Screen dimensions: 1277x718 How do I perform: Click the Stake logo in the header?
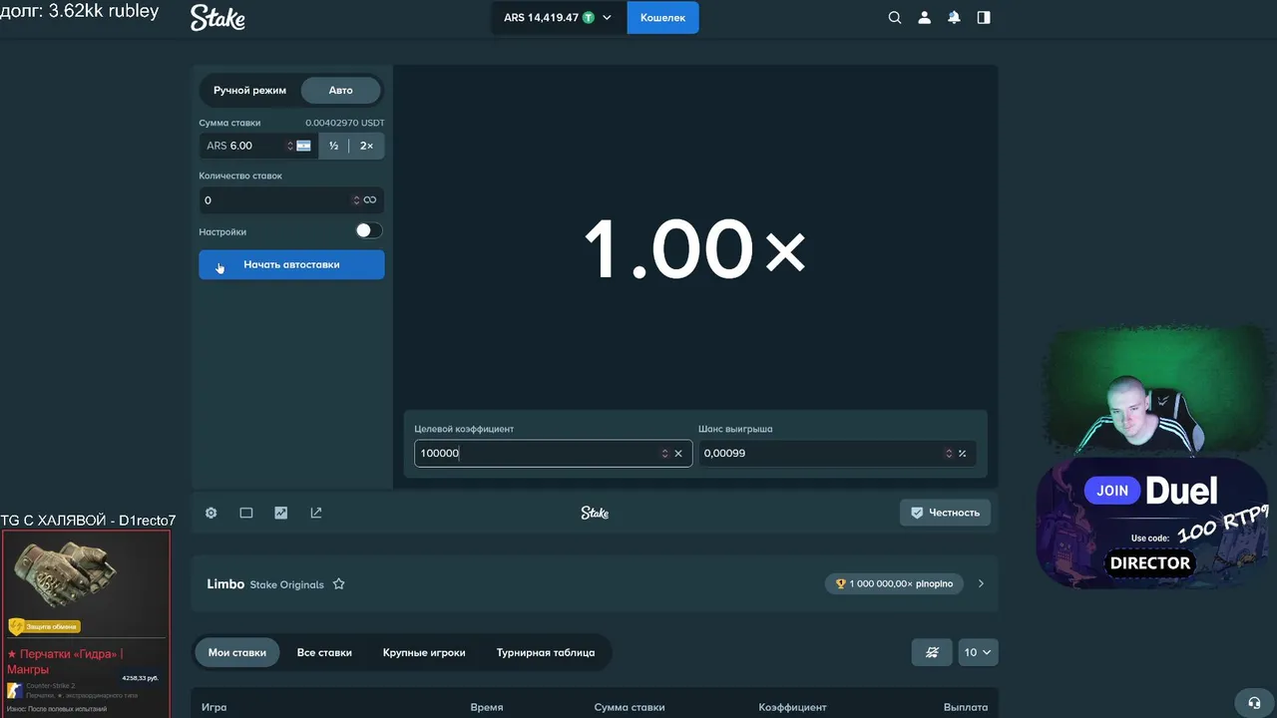(217, 18)
